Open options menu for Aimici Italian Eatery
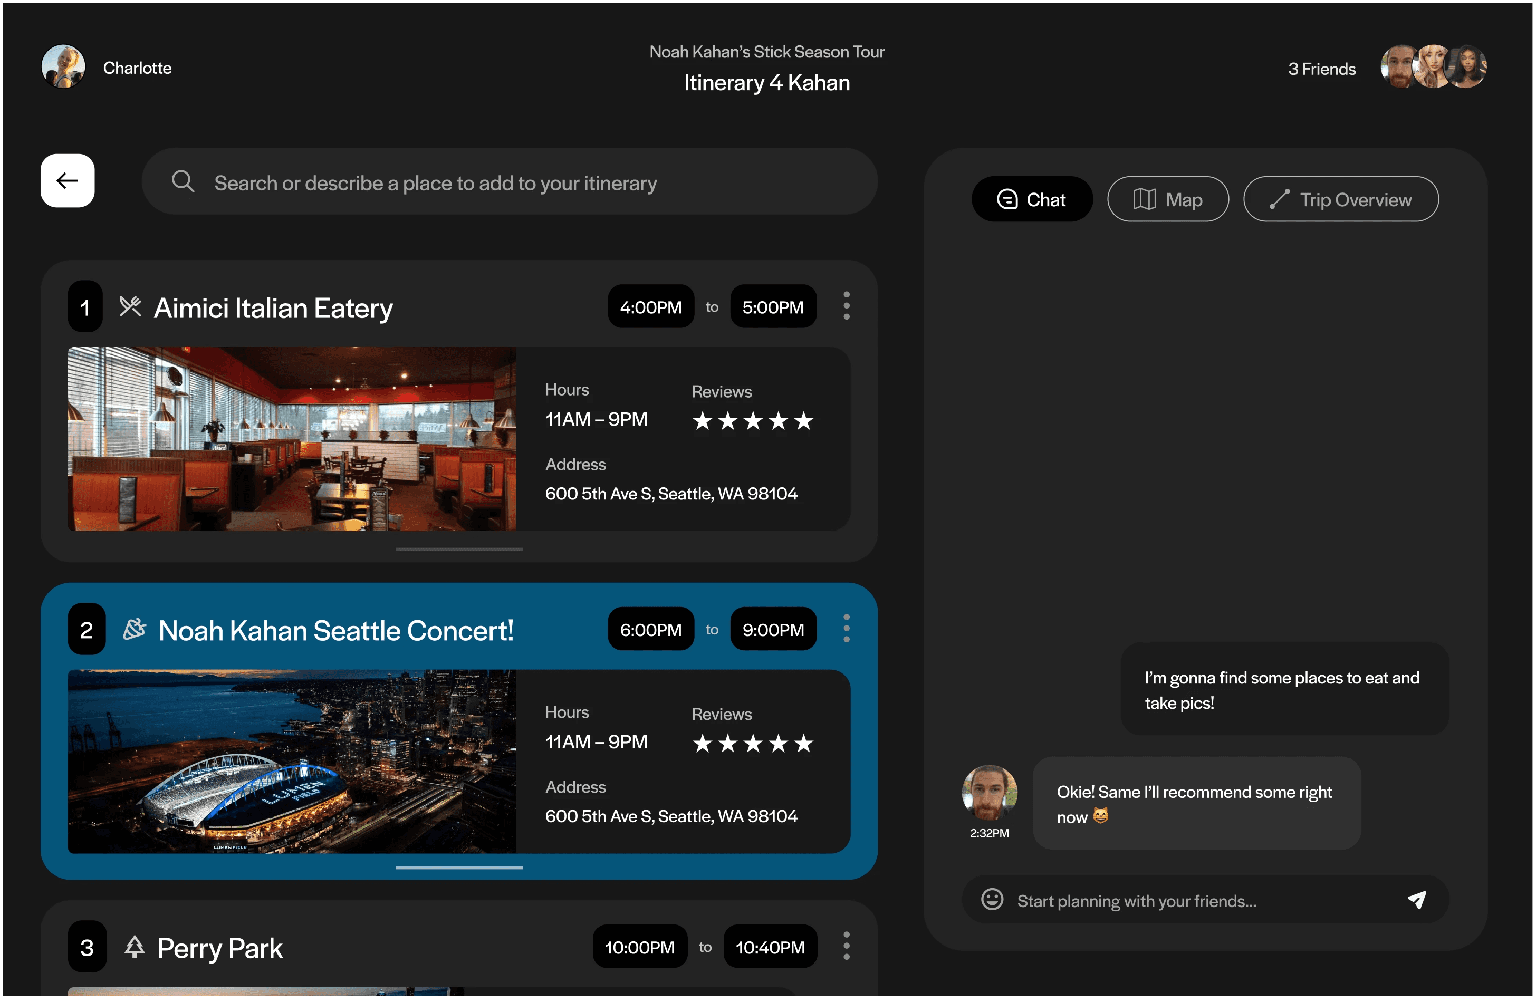The width and height of the screenshot is (1536, 1002). click(846, 306)
